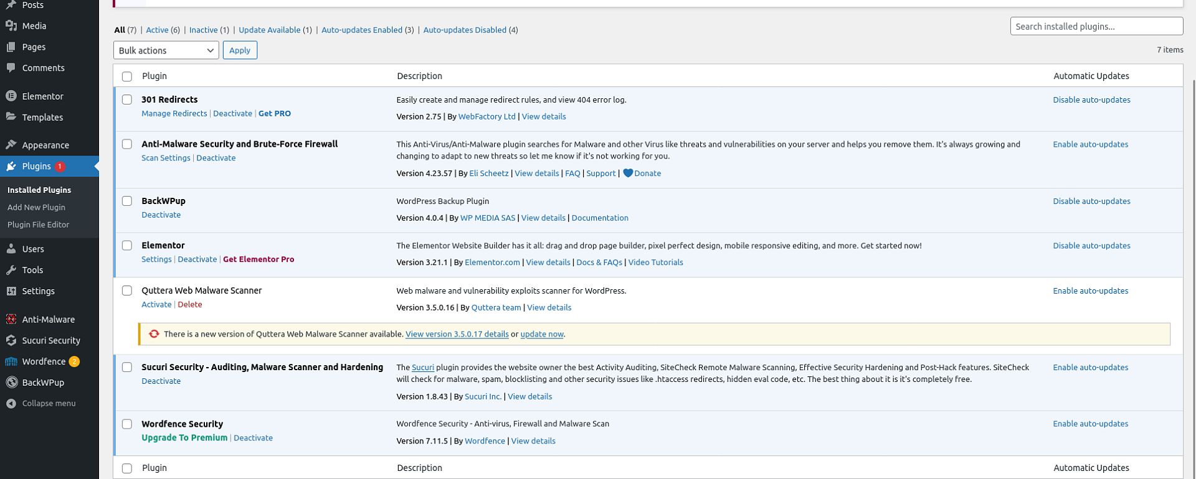Show only Inactive plugins
The height and width of the screenshot is (479, 1196).
[203, 30]
